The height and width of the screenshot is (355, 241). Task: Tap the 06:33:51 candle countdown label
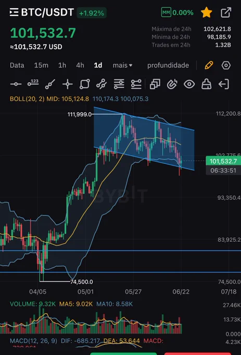click(223, 170)
